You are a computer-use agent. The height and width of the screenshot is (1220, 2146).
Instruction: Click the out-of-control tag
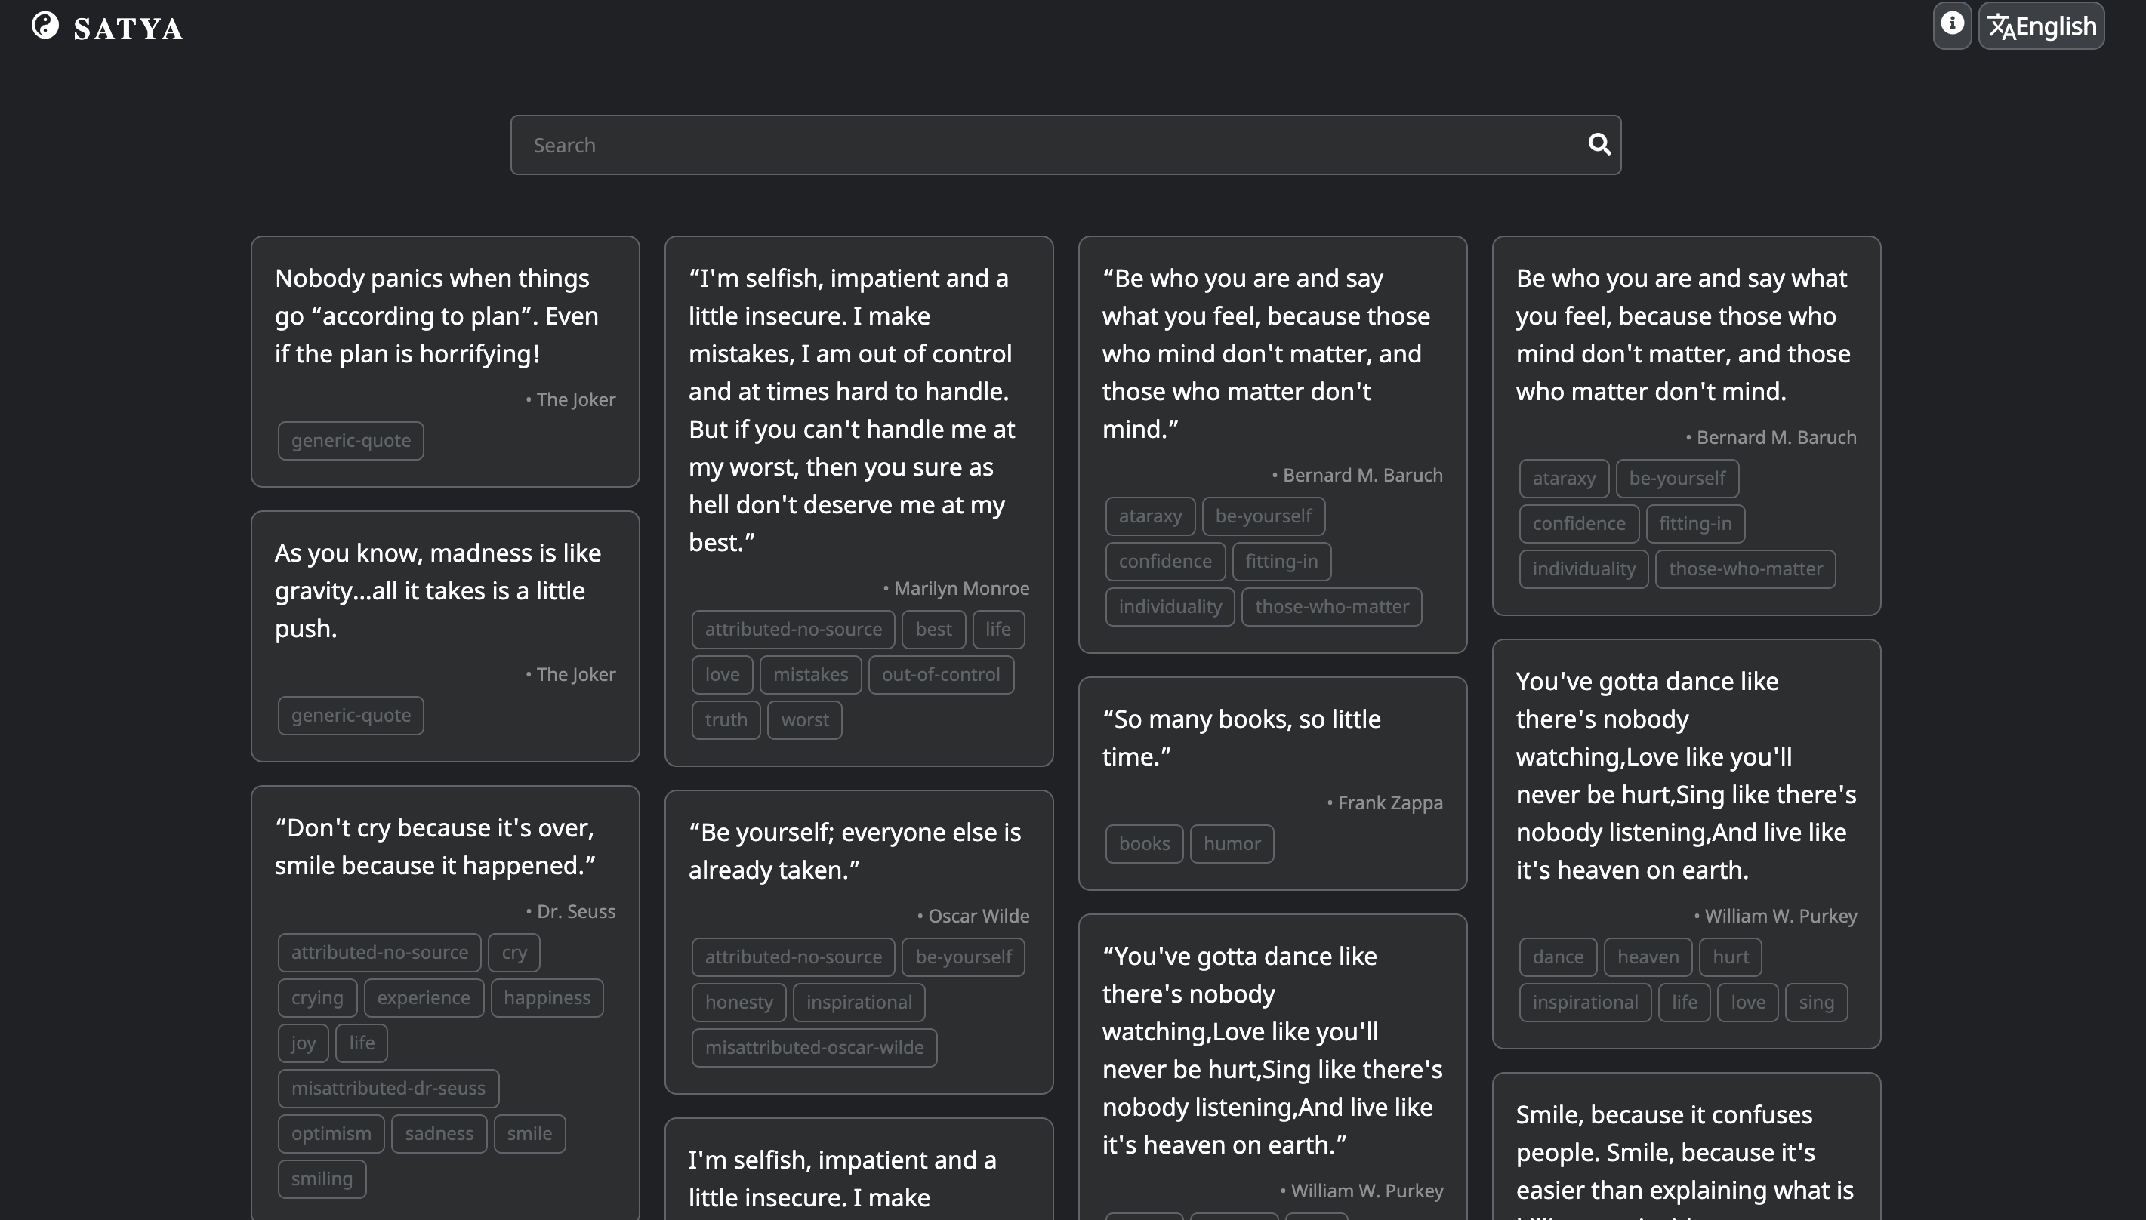click(941, 673)
